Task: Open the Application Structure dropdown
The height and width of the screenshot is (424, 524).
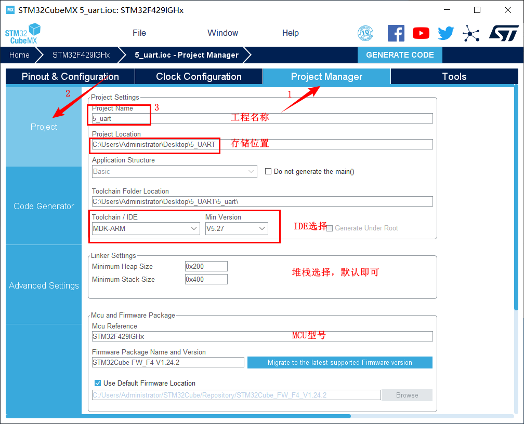Action: pos(174,171)
